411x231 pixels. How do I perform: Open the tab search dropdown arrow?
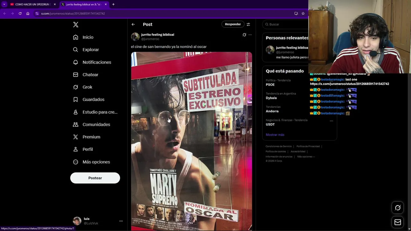pyautogui.click(x=4, y=4)
